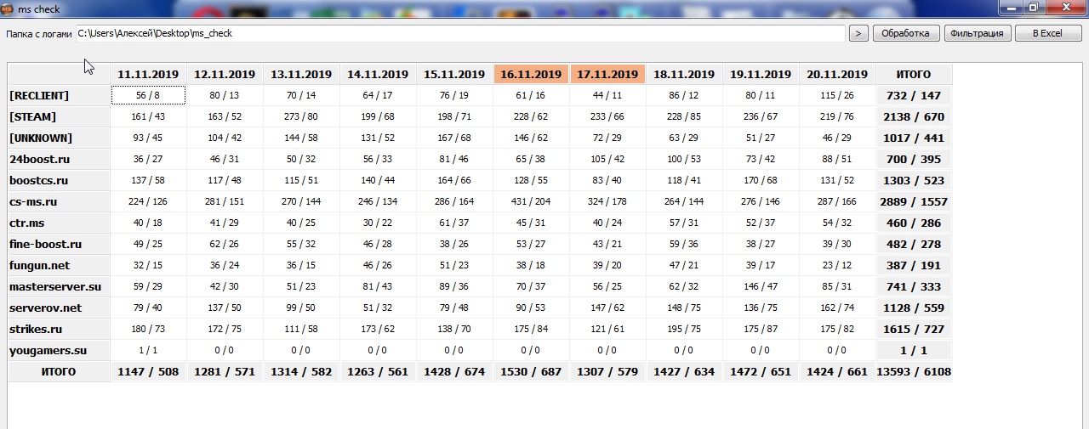Select the 15.11.2019 column header
Image resolution: width=1089 pixels, height=429 pixels.
[454, 74]
